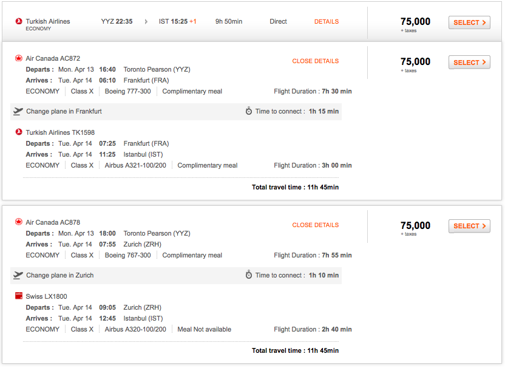
Task: Click the Turkish Airlines logo beside TK1598
Action: [x=19, y=132]
